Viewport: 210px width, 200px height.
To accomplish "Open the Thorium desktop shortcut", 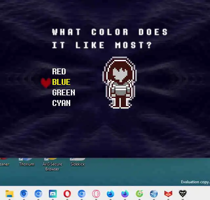I will 27,162.
